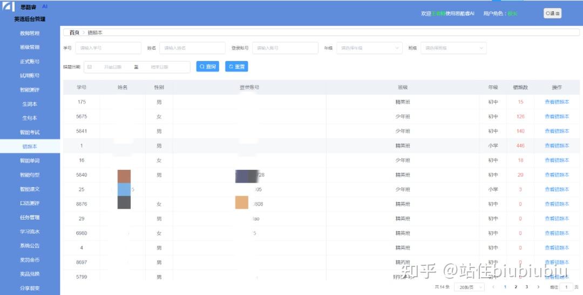Focus the 姓名 name input
Screen dimensions: 583x295
[x=192, y=48]
